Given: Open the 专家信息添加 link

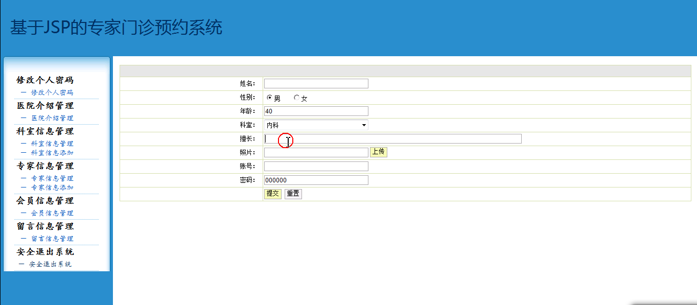Looking at the screenshot, I should (52, 187).
